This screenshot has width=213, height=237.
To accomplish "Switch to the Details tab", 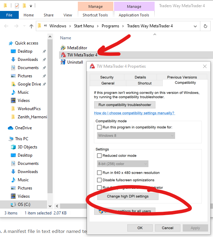I will click(x=140, y=77).
